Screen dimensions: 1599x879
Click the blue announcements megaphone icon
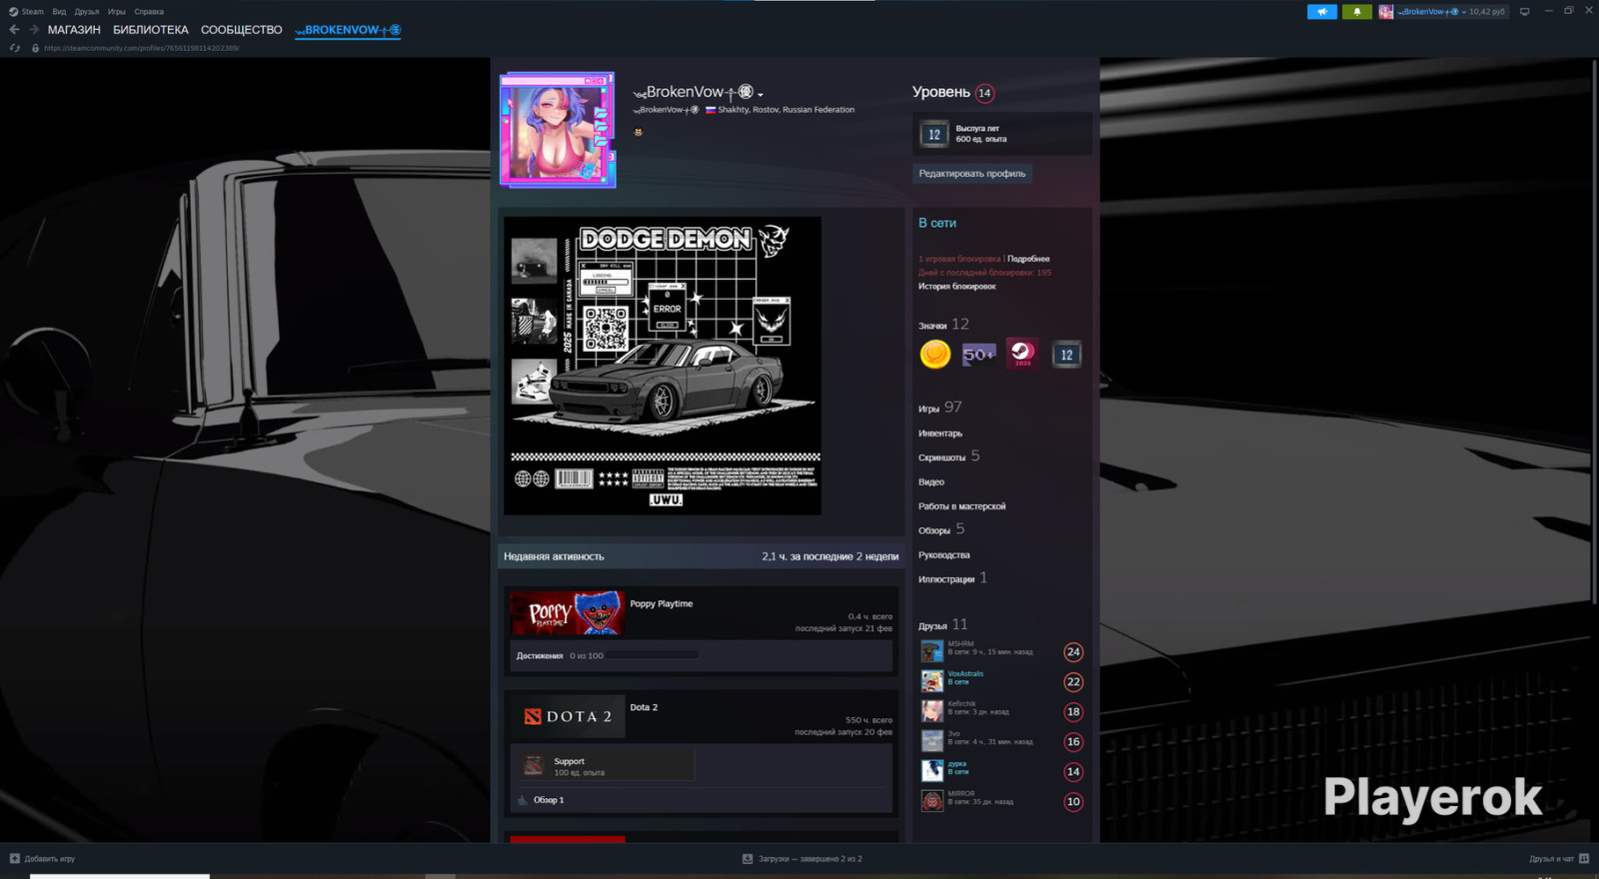tap(1321, 12)
